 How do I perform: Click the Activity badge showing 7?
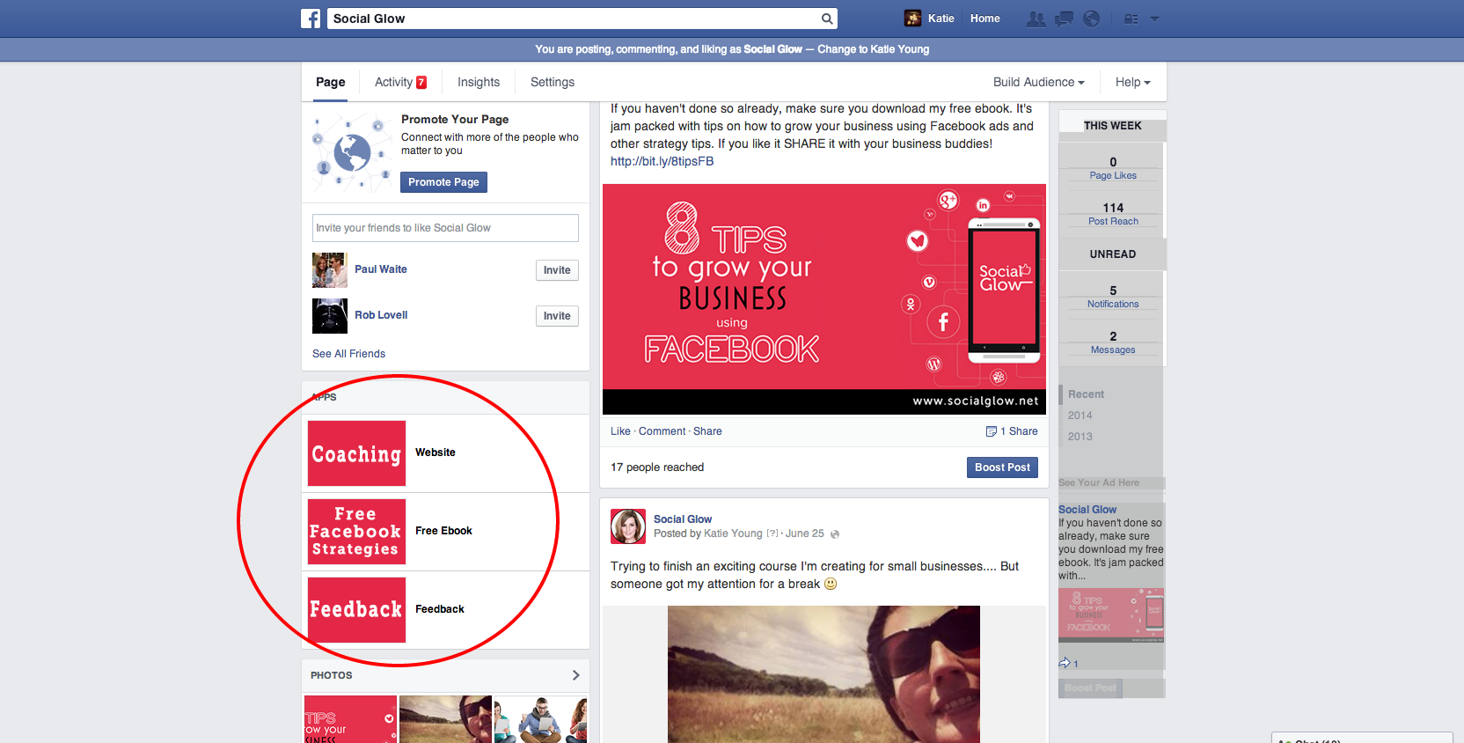point(421,82)
